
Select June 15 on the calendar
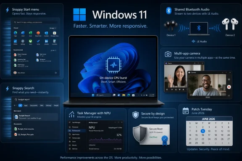coord(196,135)
